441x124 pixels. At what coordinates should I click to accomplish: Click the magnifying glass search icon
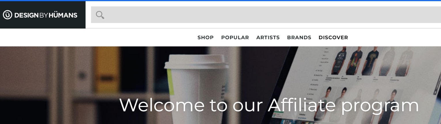100,15
